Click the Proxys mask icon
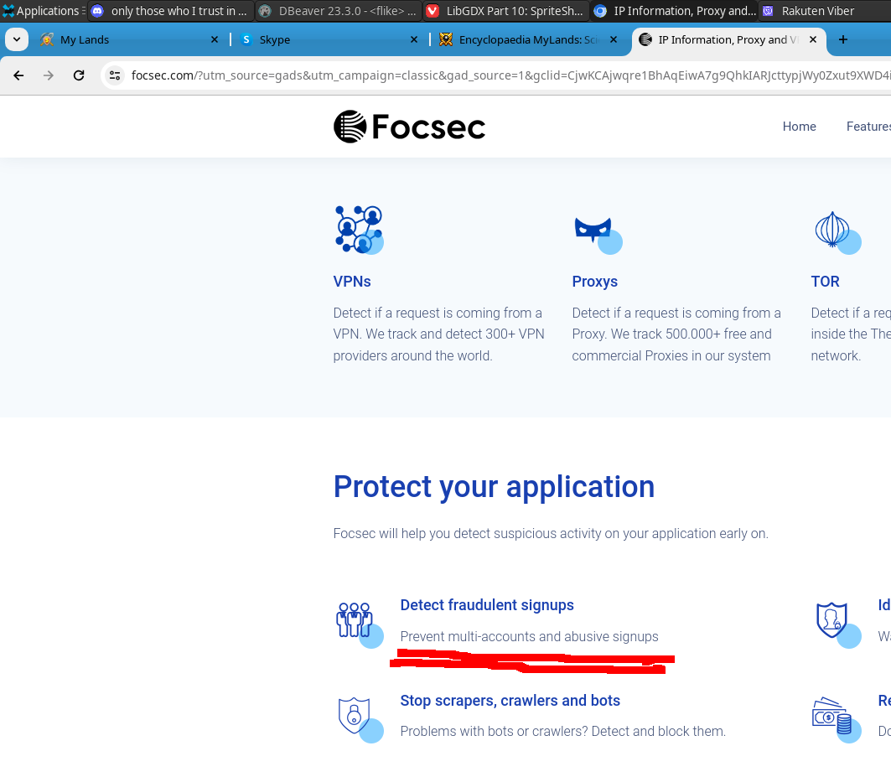 coord(594,230)
